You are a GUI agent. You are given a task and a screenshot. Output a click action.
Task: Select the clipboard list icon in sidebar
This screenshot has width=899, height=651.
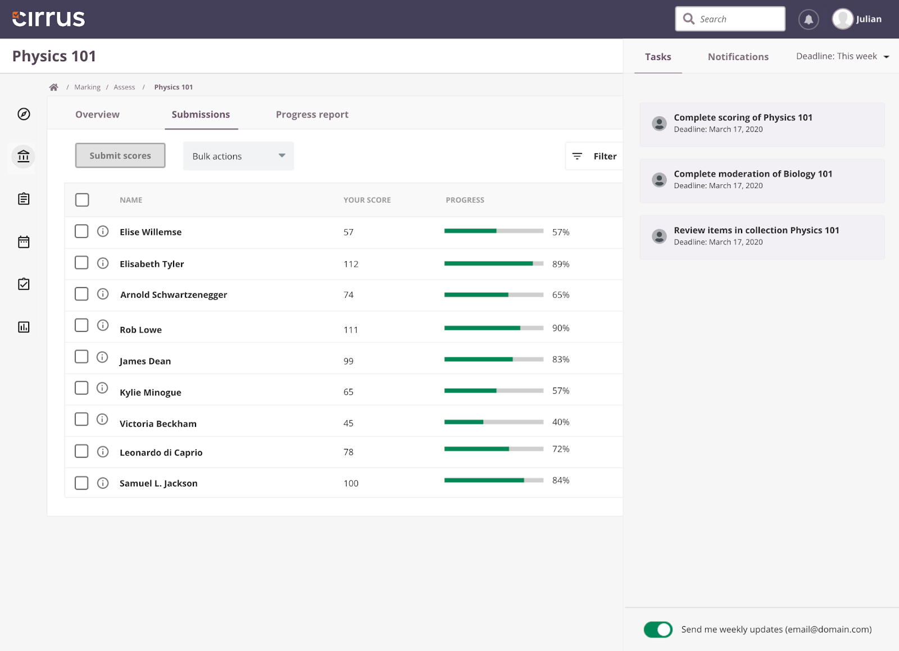[x=24, y=199]
